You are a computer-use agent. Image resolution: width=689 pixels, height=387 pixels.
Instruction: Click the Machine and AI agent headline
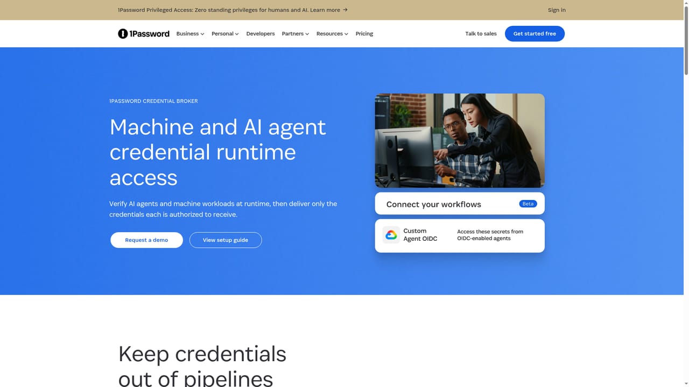coord(217,152)
